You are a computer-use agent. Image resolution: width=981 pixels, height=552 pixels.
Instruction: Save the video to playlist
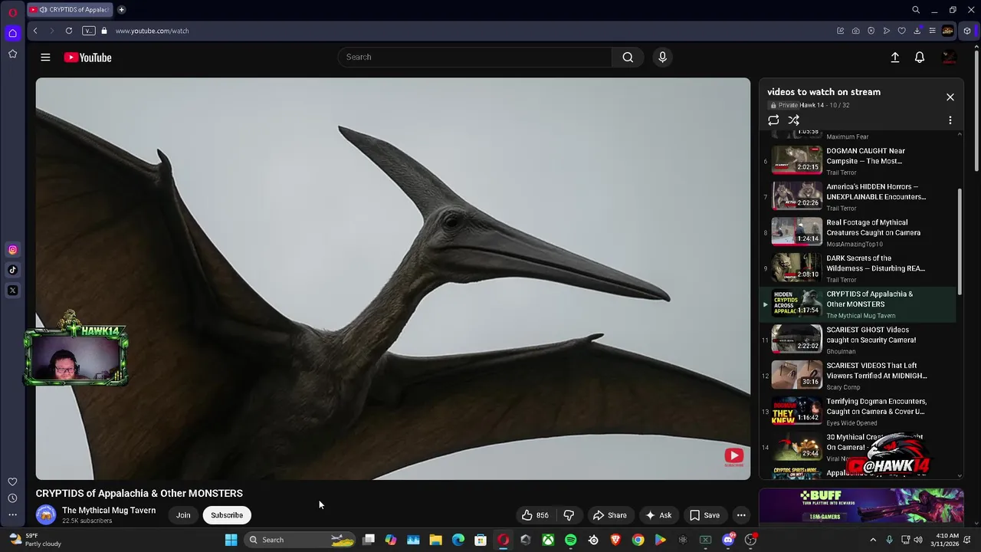705,515
